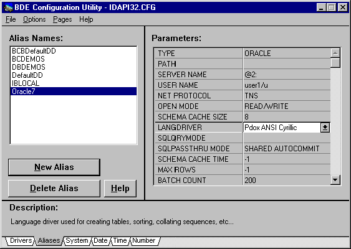This screenshot has width=351, height=249.
Task: Click the USER NAME parameter label
Action: click(199, 85)
